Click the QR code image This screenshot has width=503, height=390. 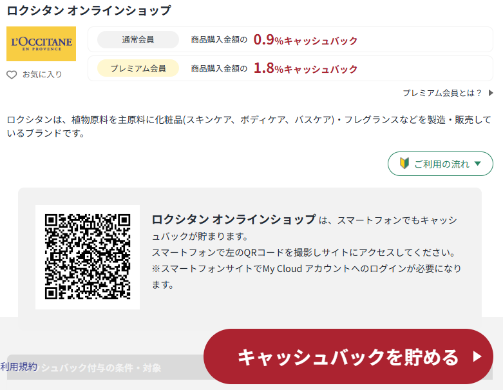(x=88, y=257)
